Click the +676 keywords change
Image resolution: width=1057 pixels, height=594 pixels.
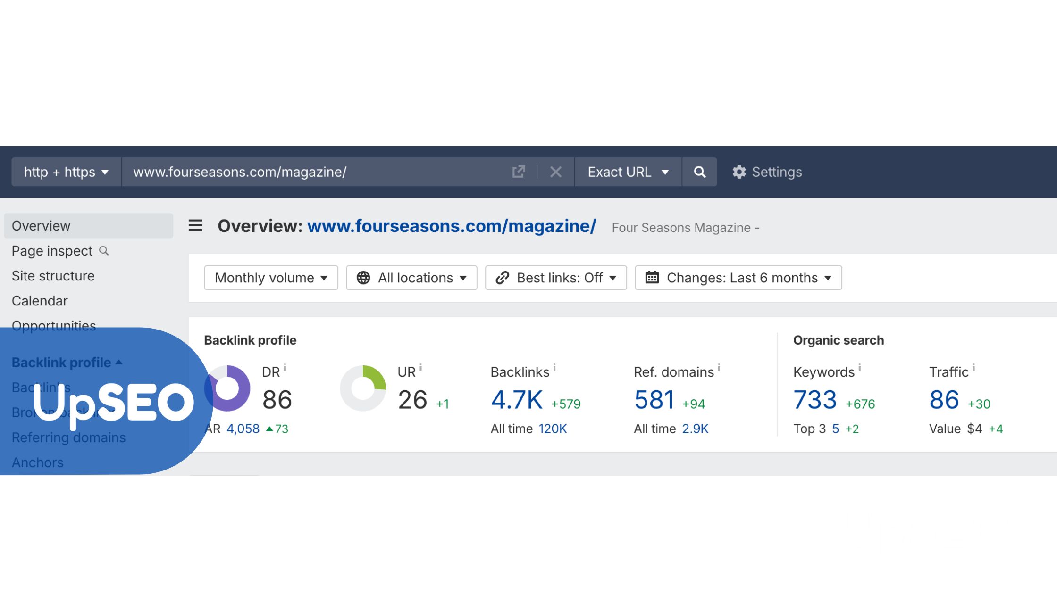tap(860, 404)
